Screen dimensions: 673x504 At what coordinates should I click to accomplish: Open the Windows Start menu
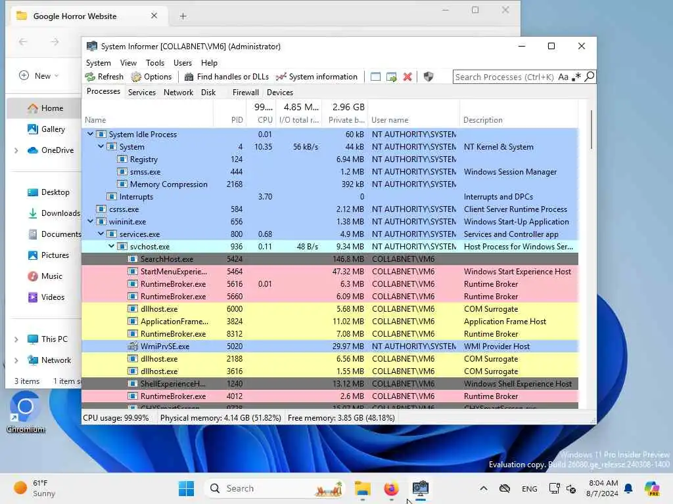(186, 488)
